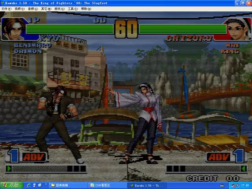Click Kyo's portrait on the left

click(x=14, y=29)
